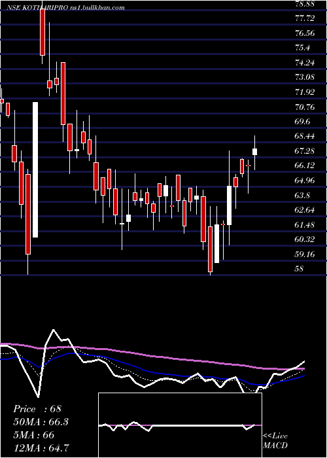Click the 63.8 price axis label

pos(303,195)
